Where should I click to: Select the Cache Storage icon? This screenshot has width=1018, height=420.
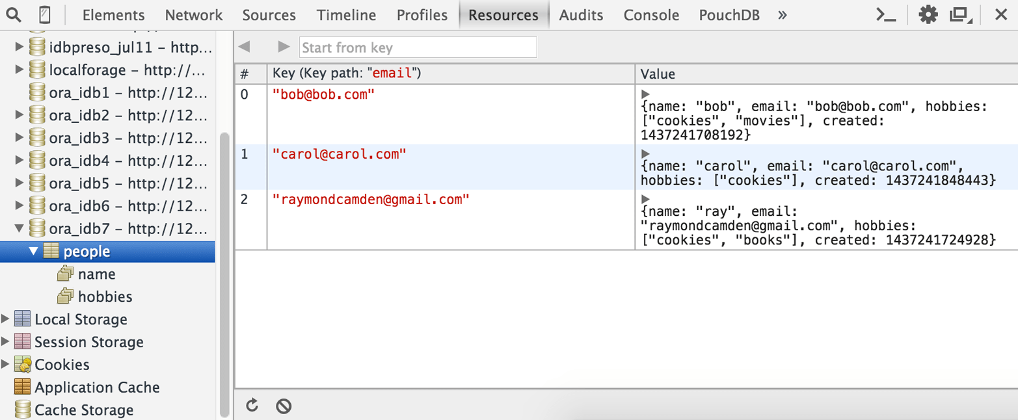coord(22,410)
